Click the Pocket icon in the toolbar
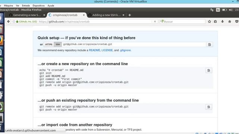The width and height of the screenshot is (239, 134). pos(237,22)
